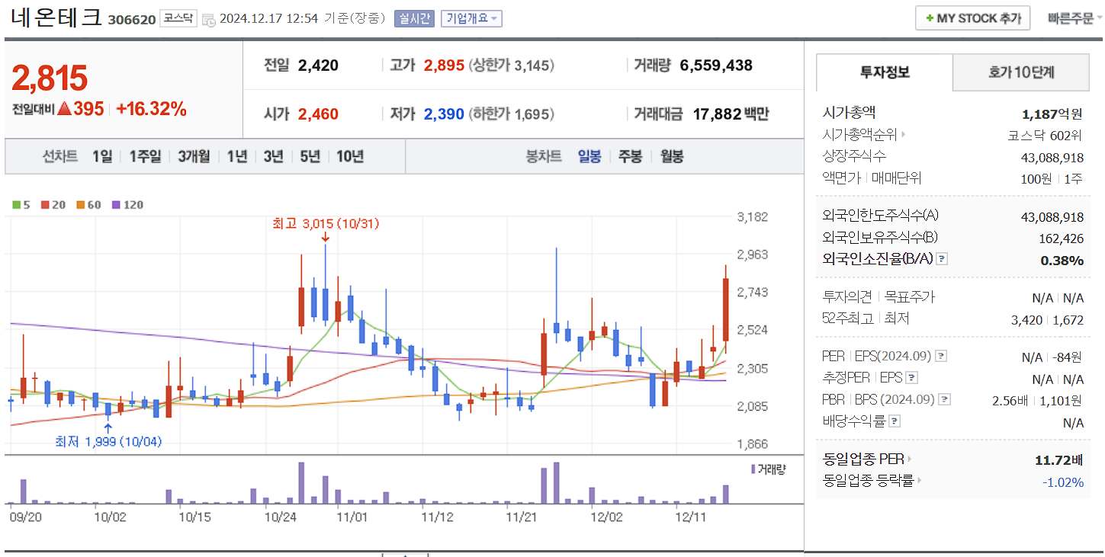1105x557 pixels.
Task: Select the 20-day moving average color swatch
Action: click(x=45, y=205)
